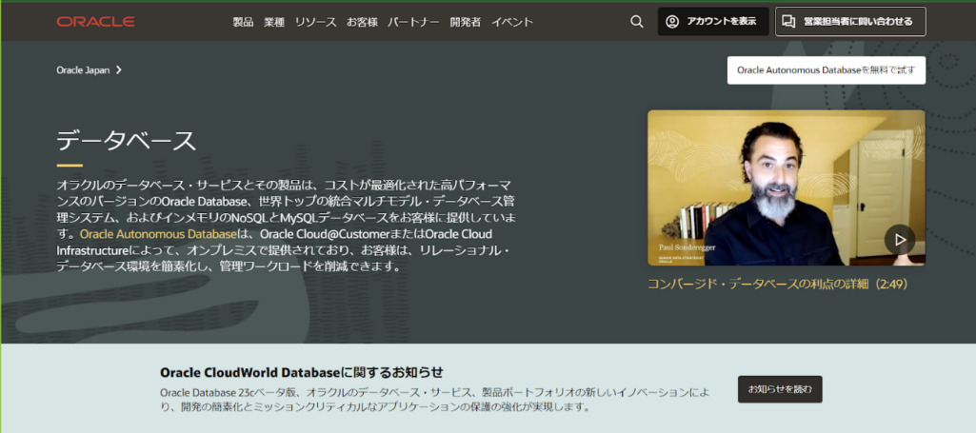Open the 開発者 menu
Screen dimensions: 976x433
tap(465, 22)
